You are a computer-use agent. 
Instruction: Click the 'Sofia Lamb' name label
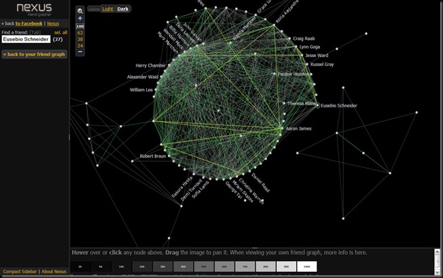[200, 190]
